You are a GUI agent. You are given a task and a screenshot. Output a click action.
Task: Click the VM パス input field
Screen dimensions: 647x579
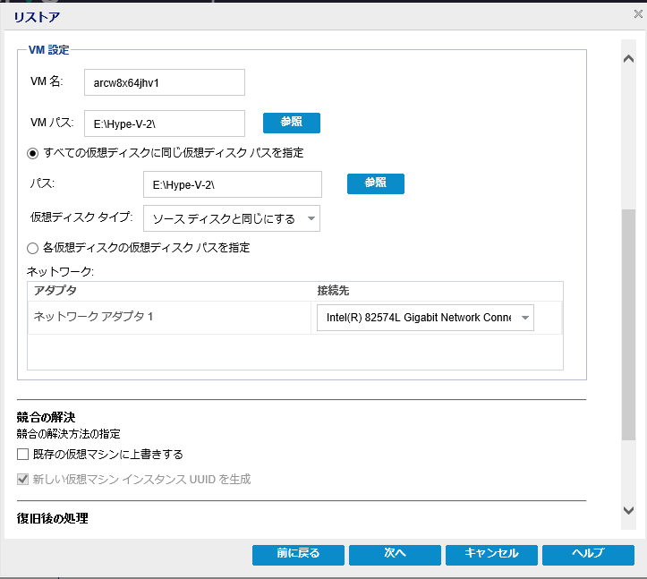point(165,123)
